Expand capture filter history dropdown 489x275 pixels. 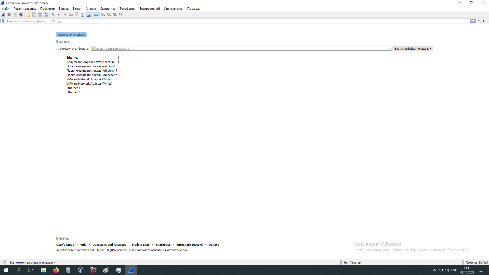pos(390,48)
